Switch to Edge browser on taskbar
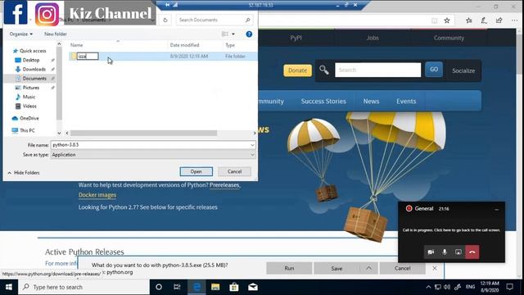 (x=196, y=287)
